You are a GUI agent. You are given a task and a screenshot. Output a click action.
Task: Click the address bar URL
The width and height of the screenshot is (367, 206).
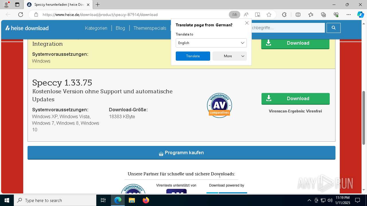tap(100, 15)
